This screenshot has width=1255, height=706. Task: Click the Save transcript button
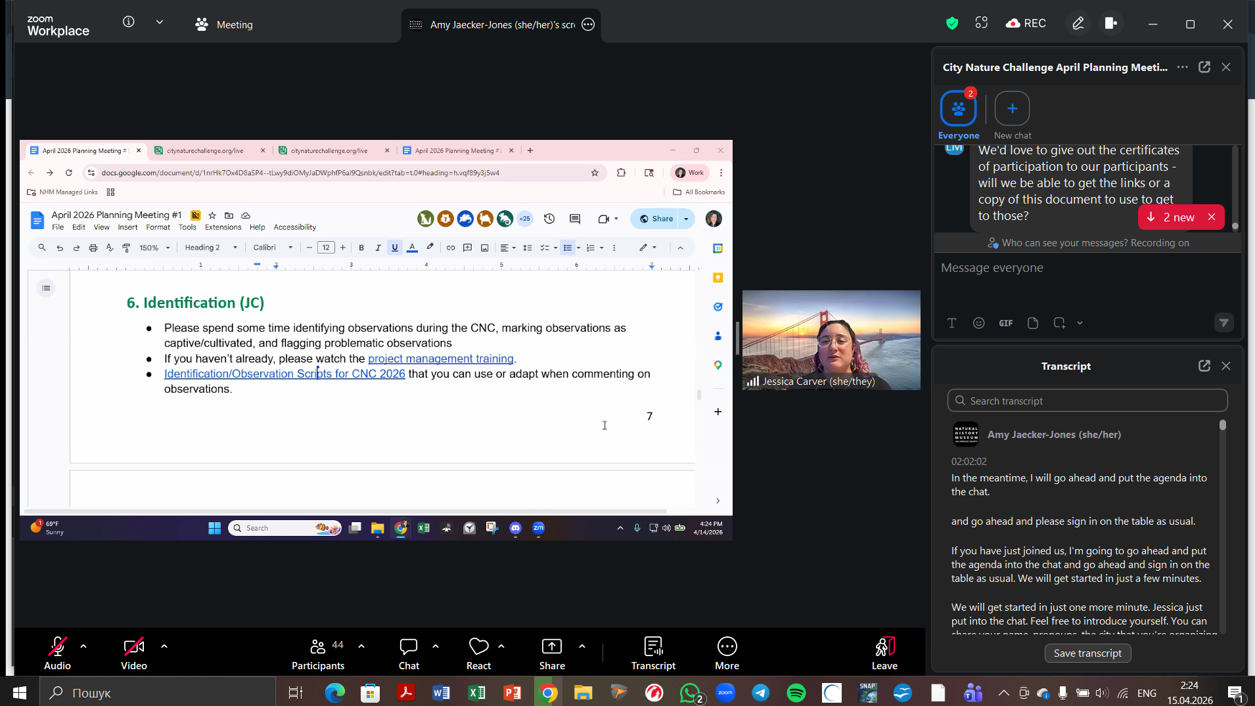[x=1087, y=653]
